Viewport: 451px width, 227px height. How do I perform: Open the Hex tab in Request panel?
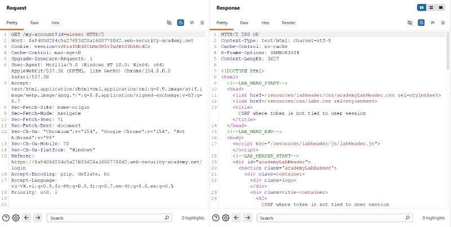[55, 23]
